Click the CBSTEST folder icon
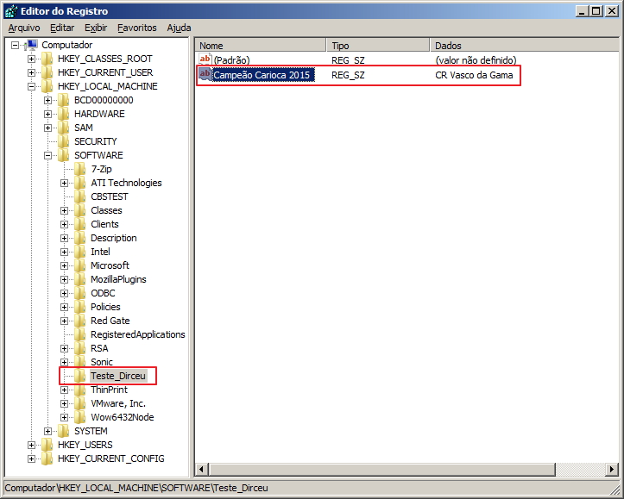 click(x=80, y=196)
